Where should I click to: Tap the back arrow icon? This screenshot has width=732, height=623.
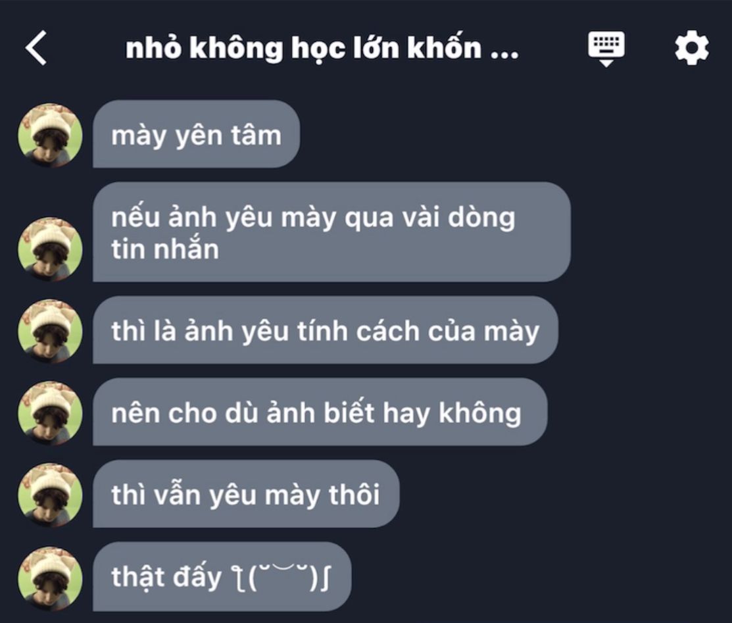pyautogui.click(x=36, y=47)
